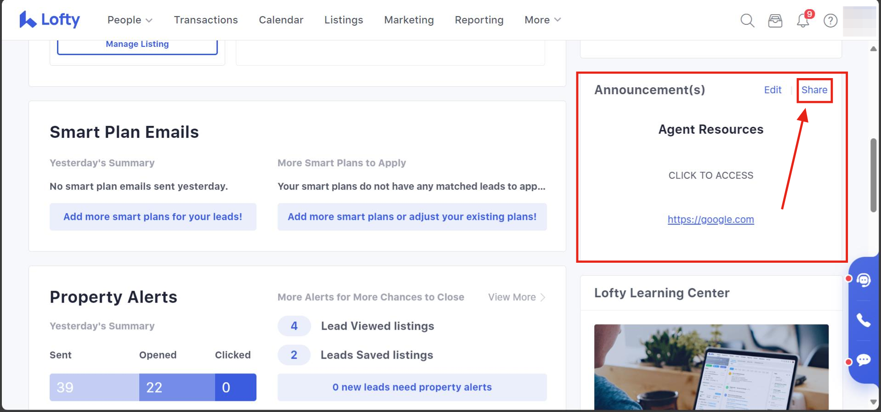
Task: Click Share in Announcements panel
Action: pos(814,90)
